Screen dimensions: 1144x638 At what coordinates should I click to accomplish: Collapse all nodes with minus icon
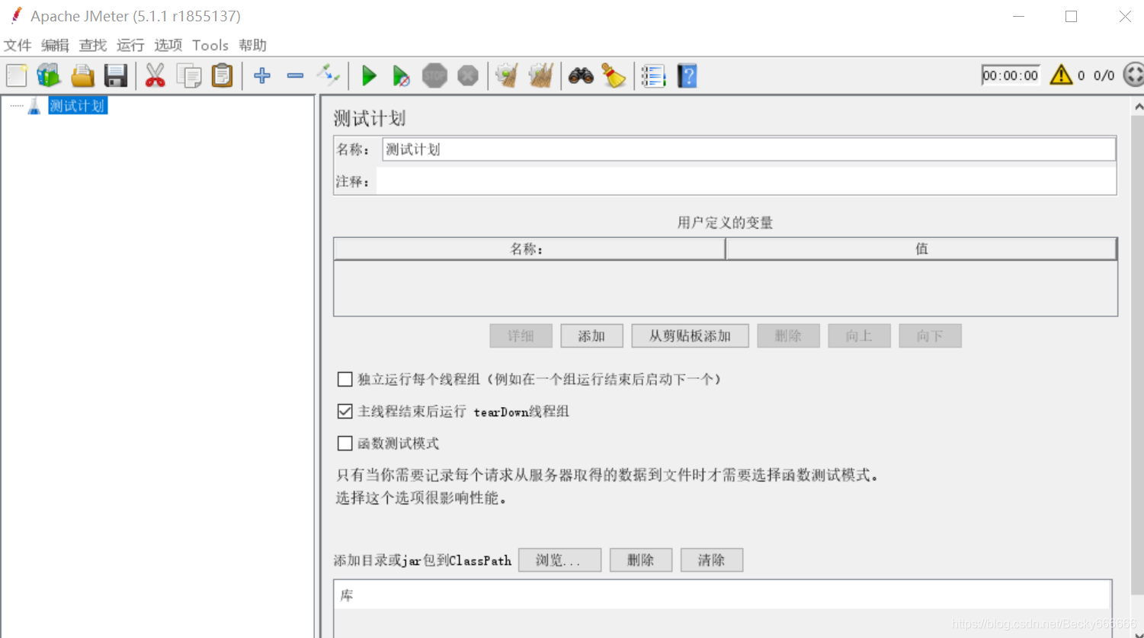[x=296, y=75]
